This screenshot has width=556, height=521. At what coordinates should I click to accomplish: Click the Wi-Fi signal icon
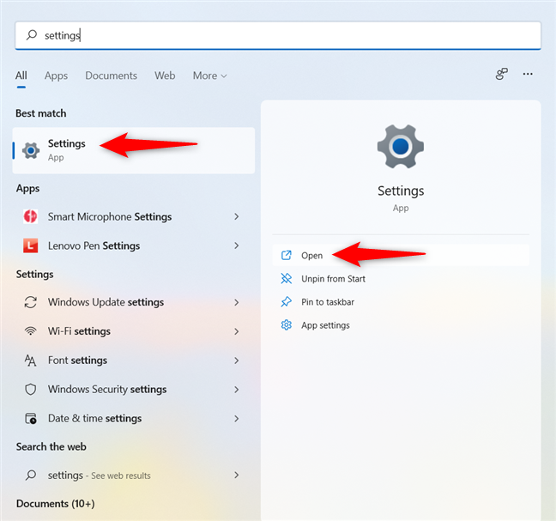pos(31,331)
